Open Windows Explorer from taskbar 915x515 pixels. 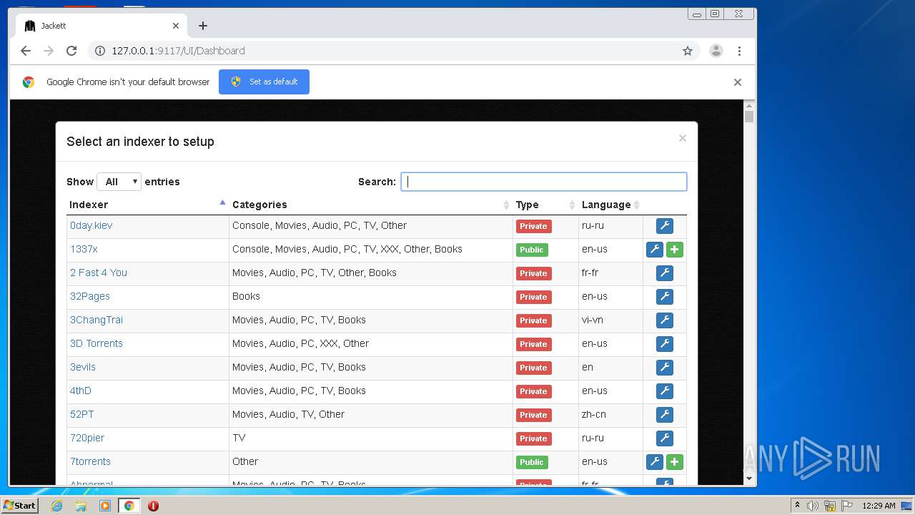coord(81,506)
